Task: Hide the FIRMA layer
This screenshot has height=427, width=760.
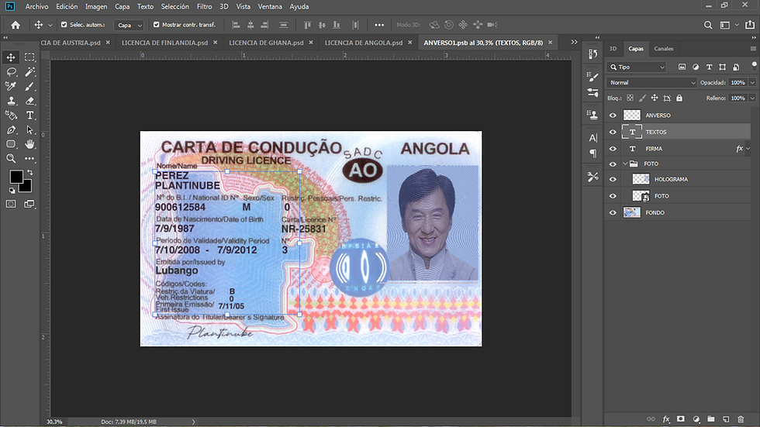Action: pyautogui.click(x=613, y=149)
